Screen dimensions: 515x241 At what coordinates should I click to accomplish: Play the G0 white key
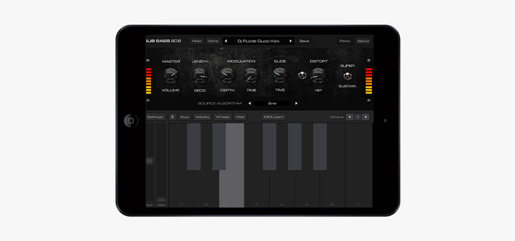click(x=282, y=190)
